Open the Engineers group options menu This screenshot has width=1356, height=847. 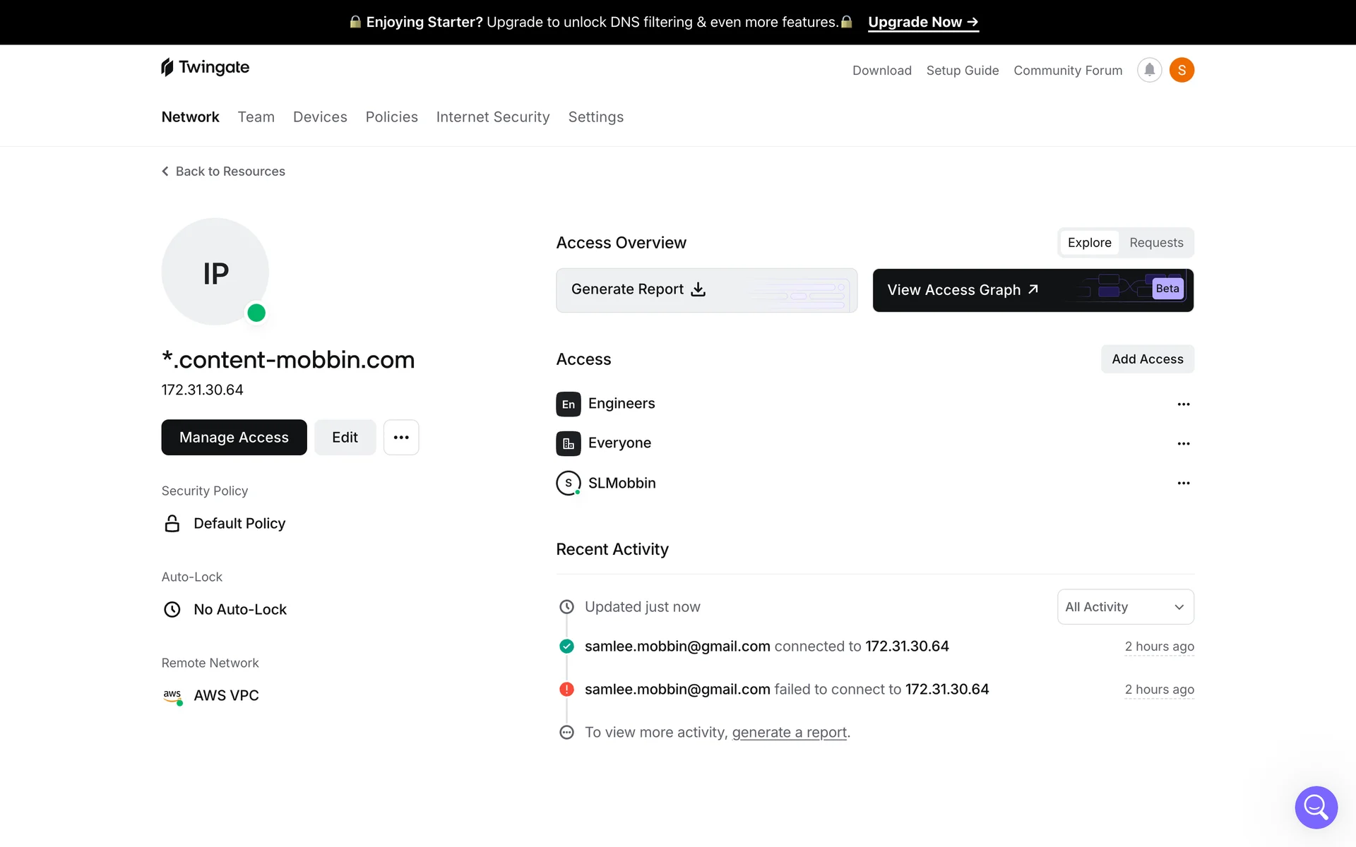tap(1184, 404)
